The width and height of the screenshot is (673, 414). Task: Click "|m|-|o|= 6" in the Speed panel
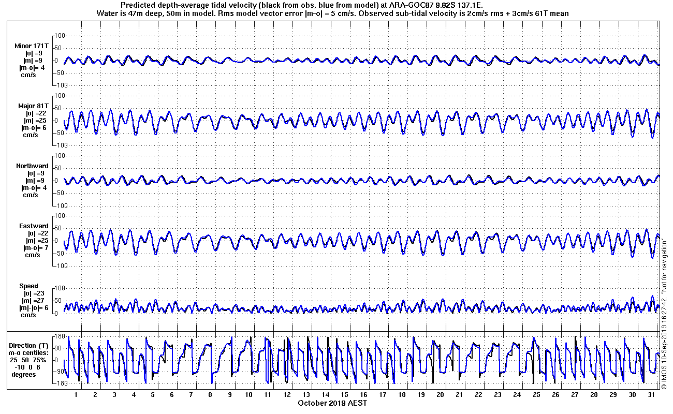[33, 308]
